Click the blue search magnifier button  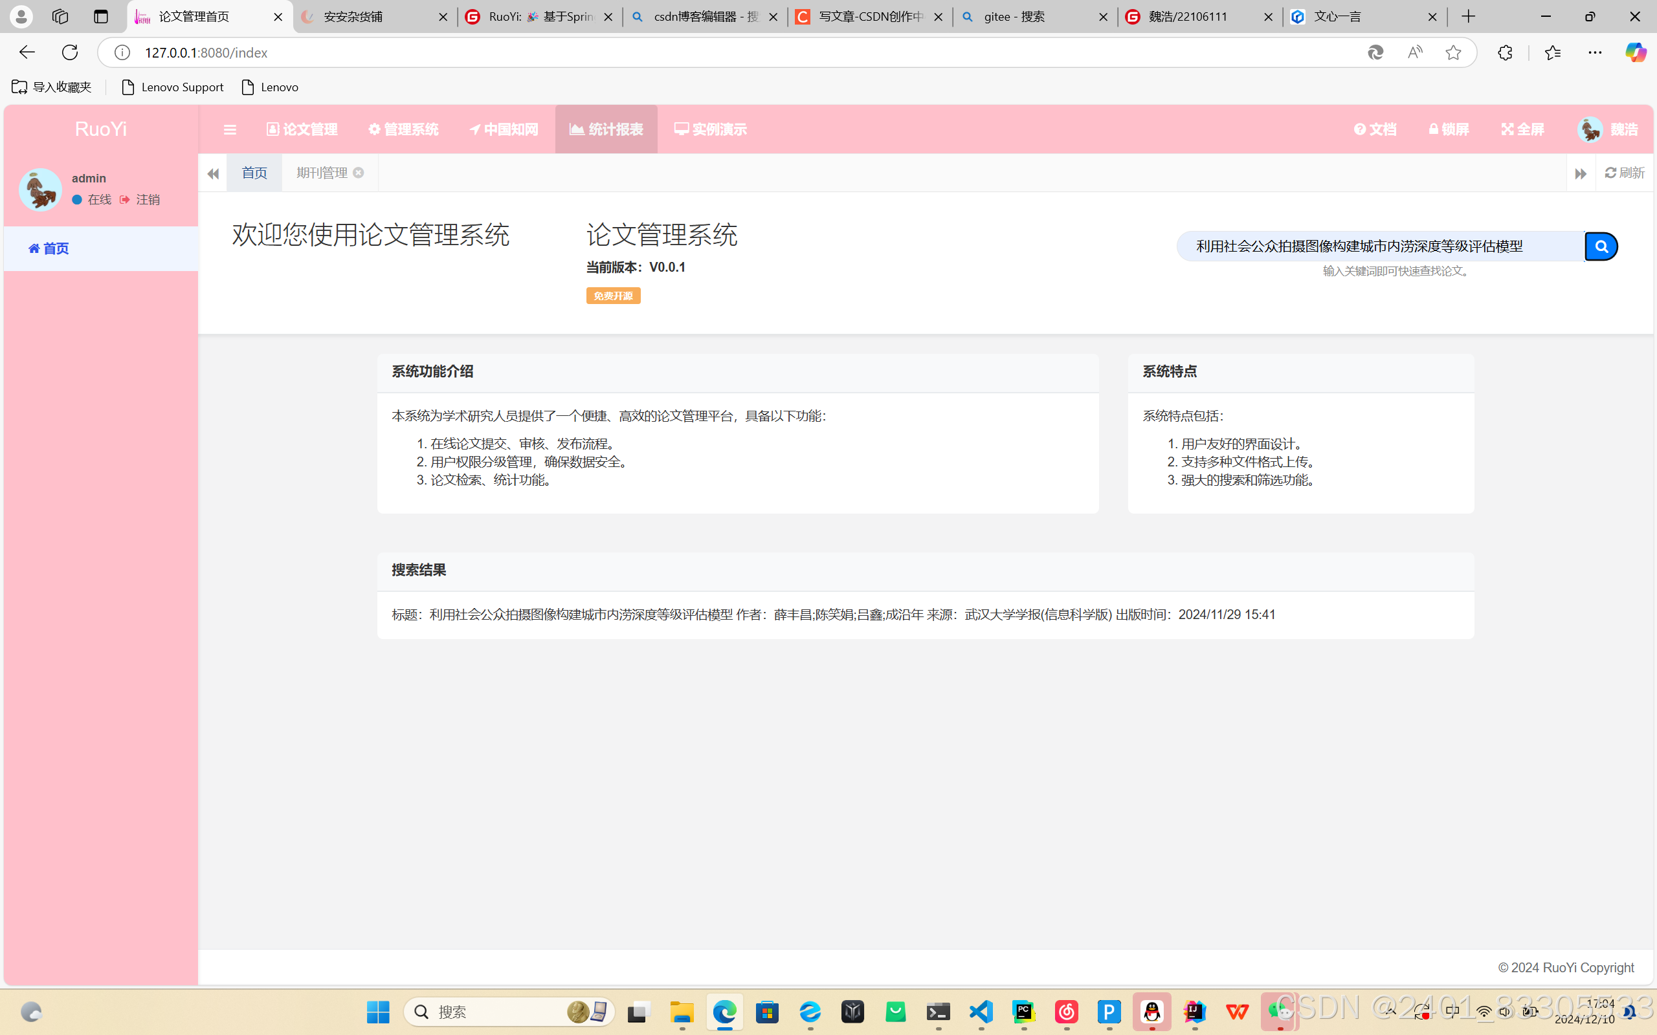1601,246
